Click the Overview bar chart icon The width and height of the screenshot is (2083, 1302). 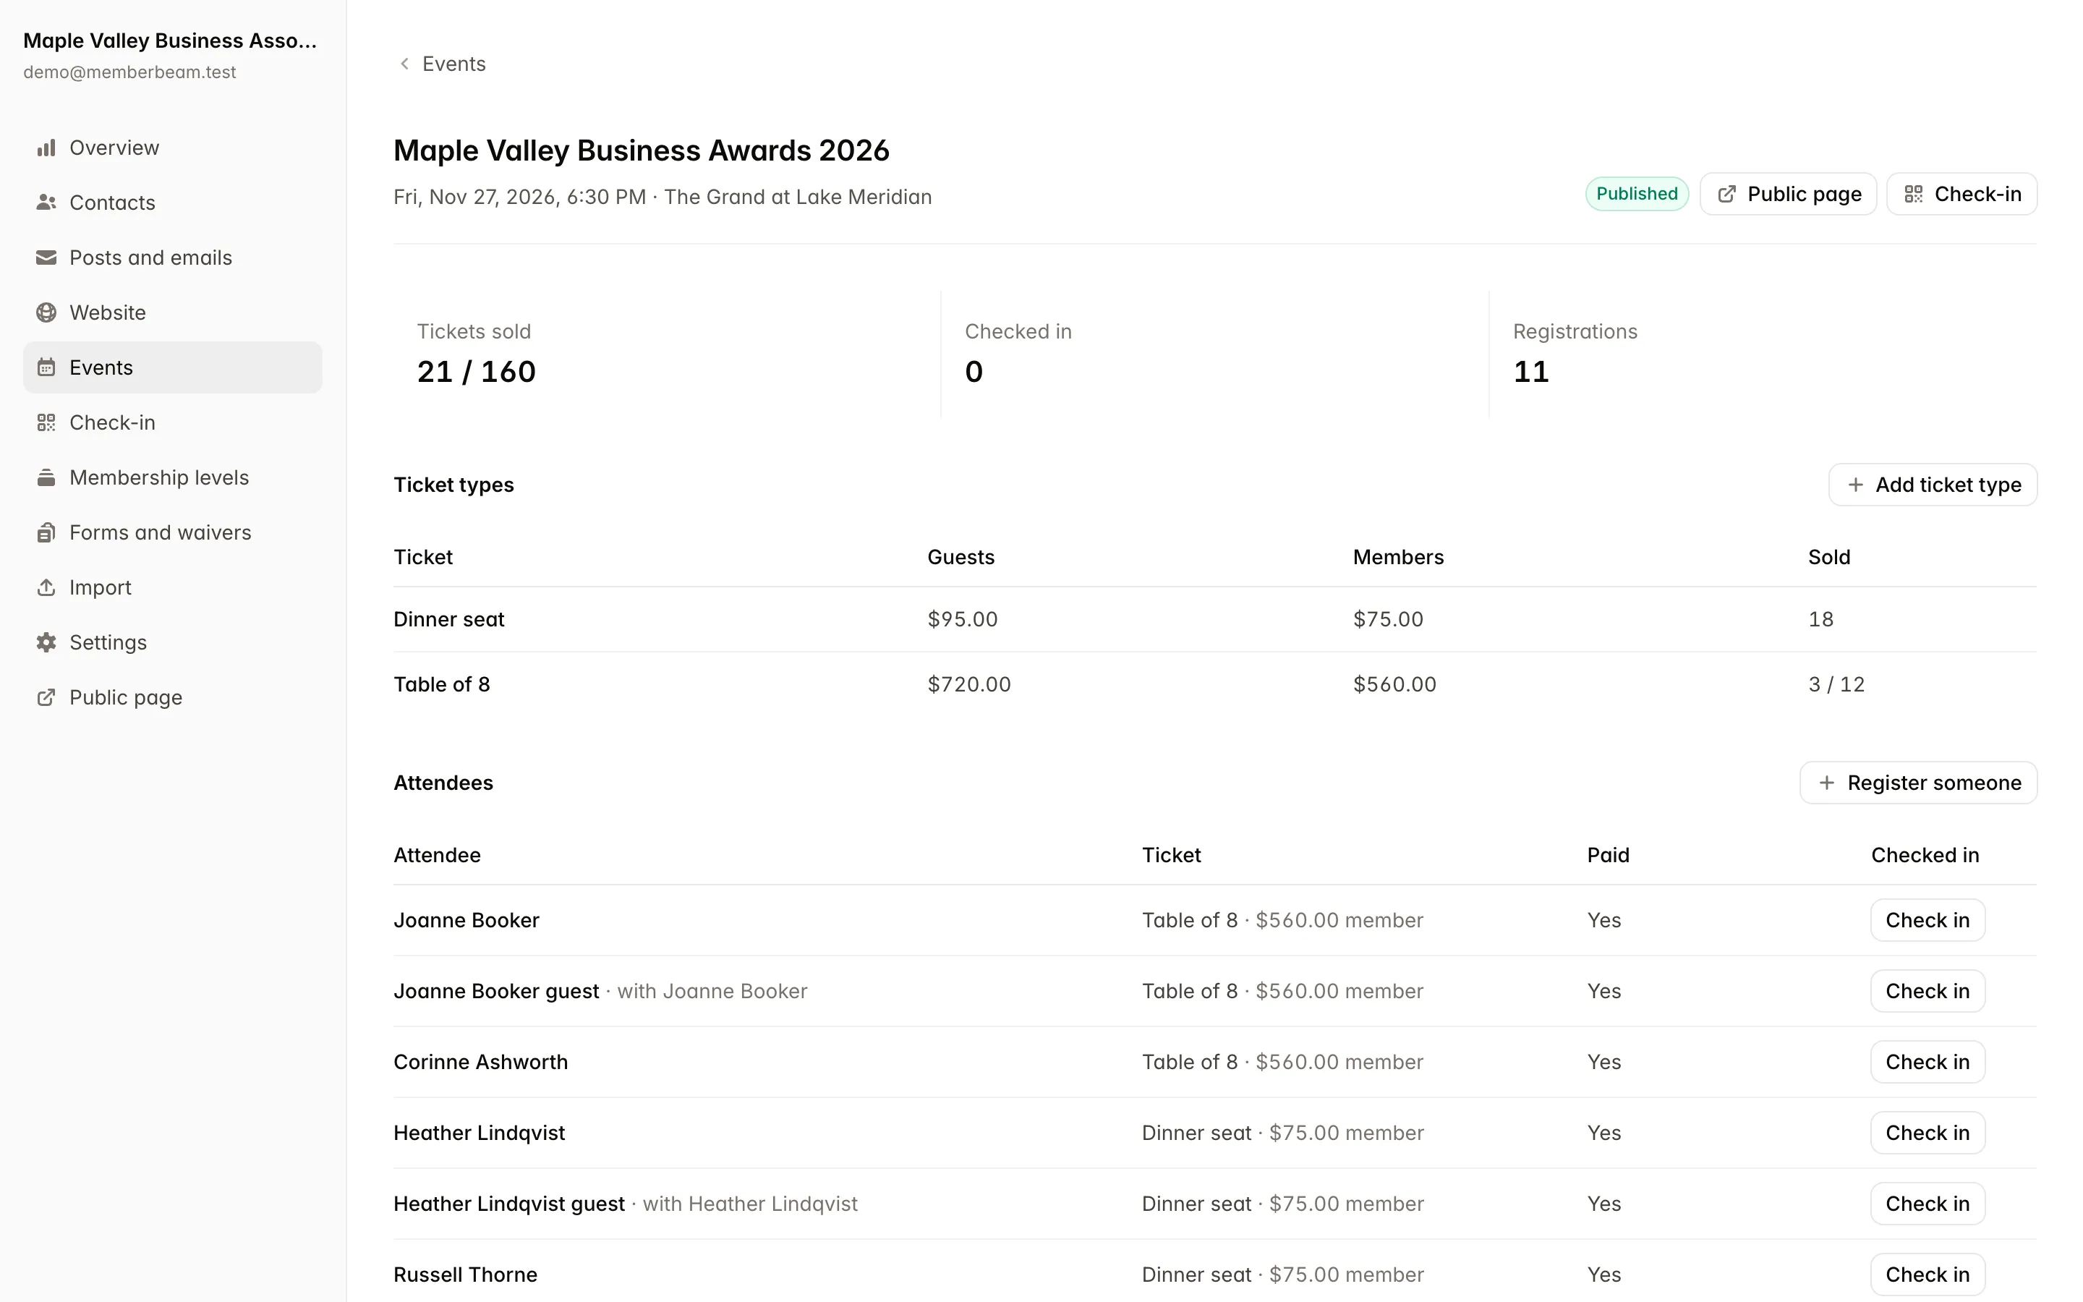pyautogui.click(x=46, y=148)
